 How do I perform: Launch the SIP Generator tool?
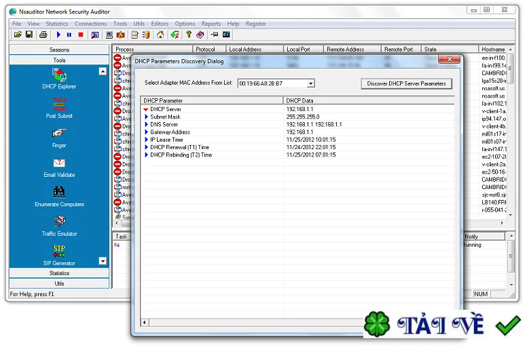(59, 251)
